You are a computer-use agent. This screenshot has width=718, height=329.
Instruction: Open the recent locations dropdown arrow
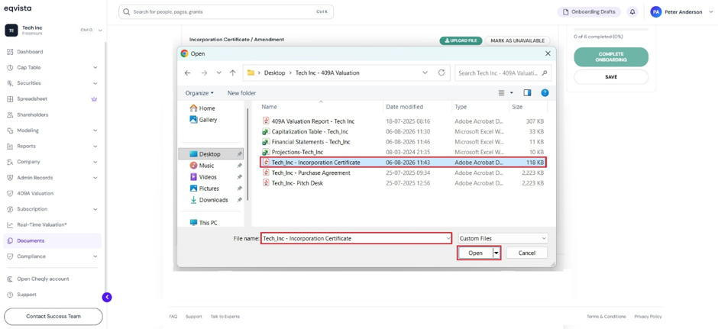[x=219, y=73]
